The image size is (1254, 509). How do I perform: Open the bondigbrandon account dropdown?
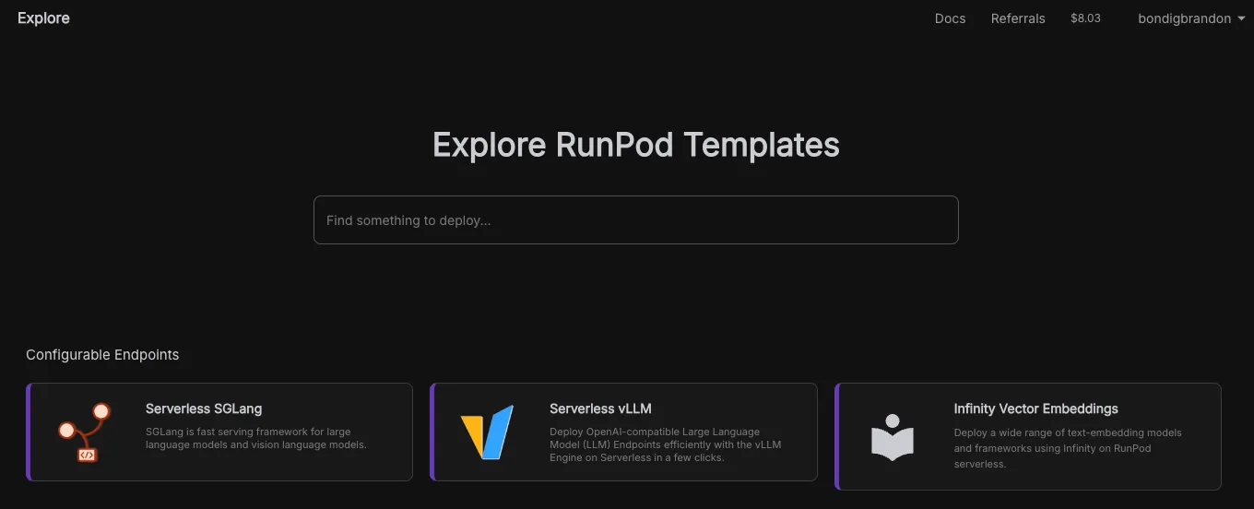click(1191, 18)
